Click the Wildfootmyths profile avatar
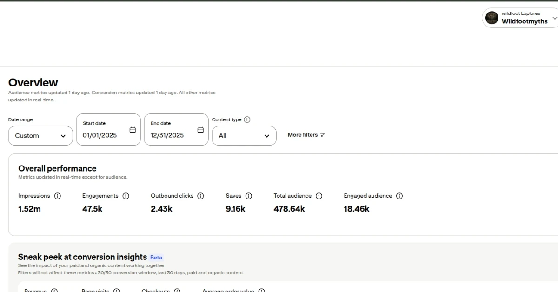Viewport: 558px width, 292px height. pos(492,18)
